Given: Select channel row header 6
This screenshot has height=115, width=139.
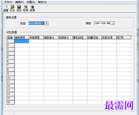Looking at the screenshot, I should [11, 62].
